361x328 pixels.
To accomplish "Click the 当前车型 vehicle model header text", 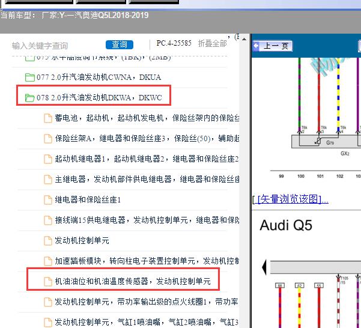I will [x=74, y=16].
